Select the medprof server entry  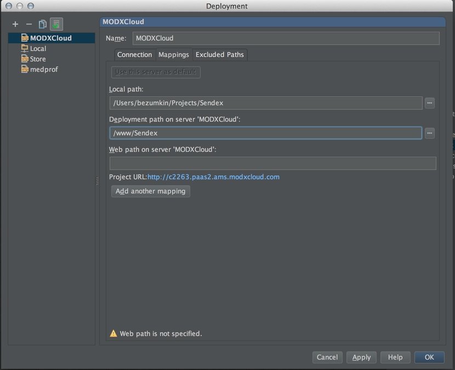pyautogui.click(x=43, y=69)
